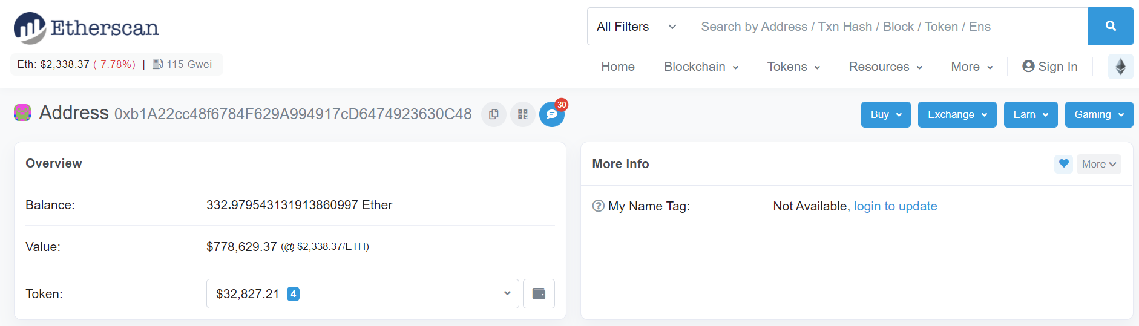Click into the address search field
The image size is (1139, 326).
click(x=888, y=27)
